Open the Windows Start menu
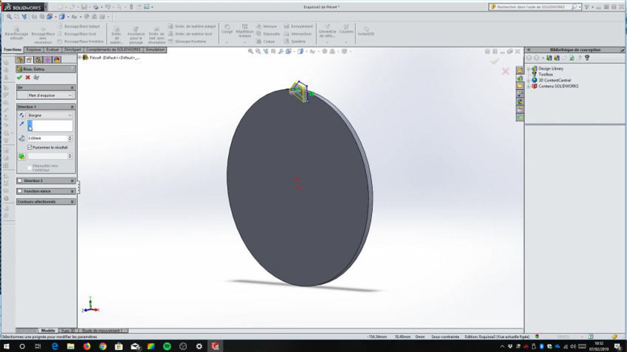 pos(6,346)
